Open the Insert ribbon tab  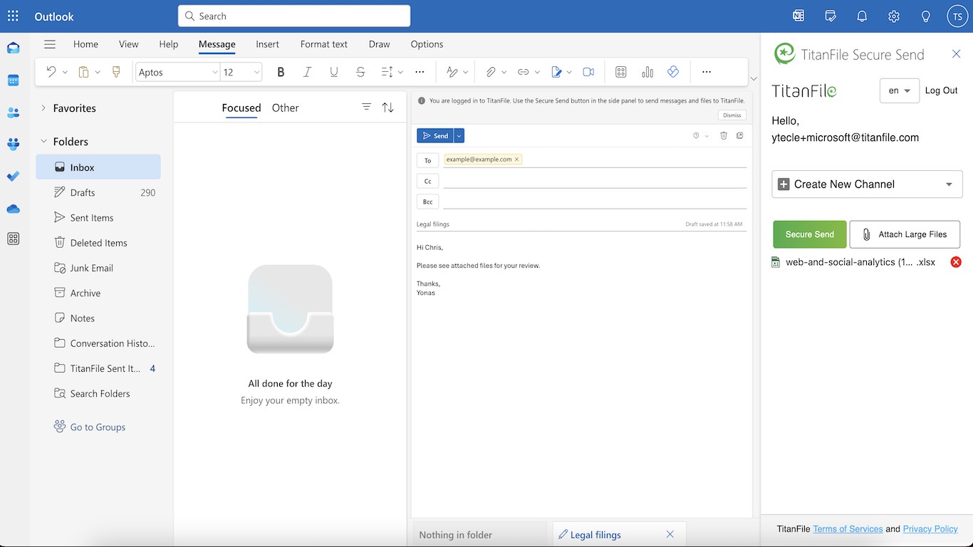(x=268, y=44)
